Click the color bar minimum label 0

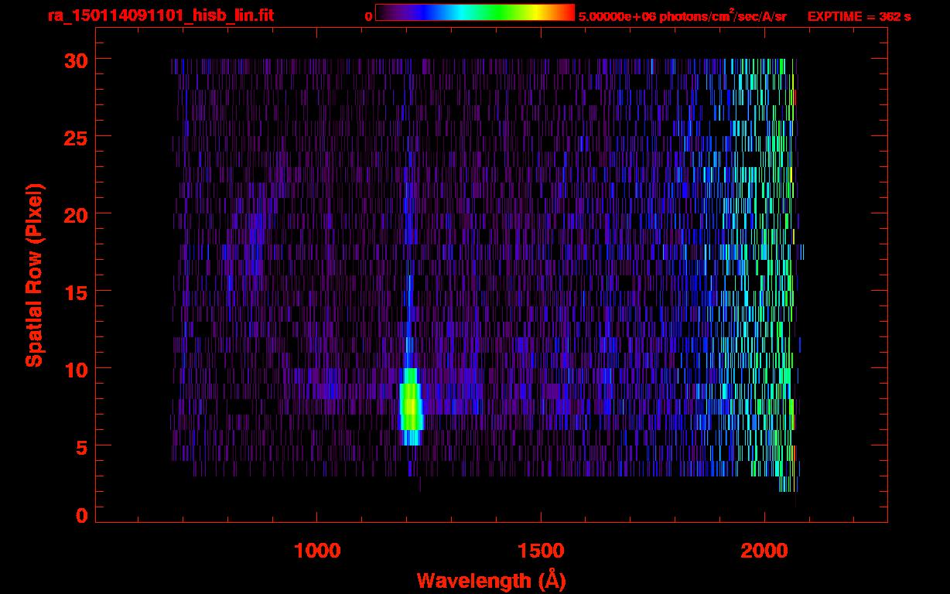click(x=369, y=16)
